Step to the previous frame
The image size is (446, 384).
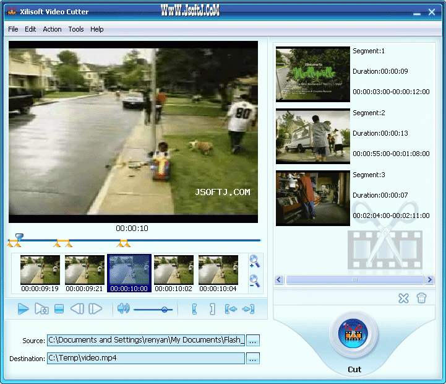77,309
